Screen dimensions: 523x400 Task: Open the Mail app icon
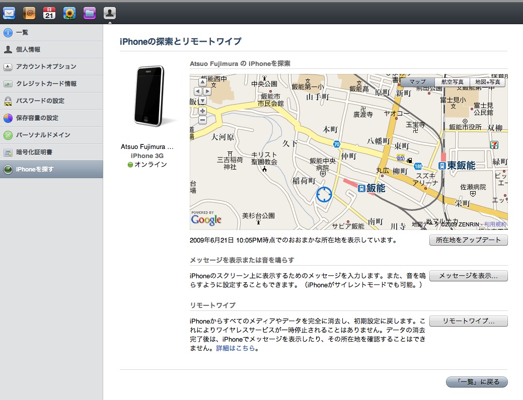(x=9, y=13)
